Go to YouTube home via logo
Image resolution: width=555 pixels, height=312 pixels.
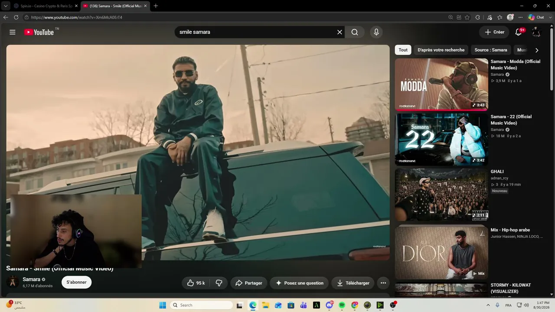point(39,32)
